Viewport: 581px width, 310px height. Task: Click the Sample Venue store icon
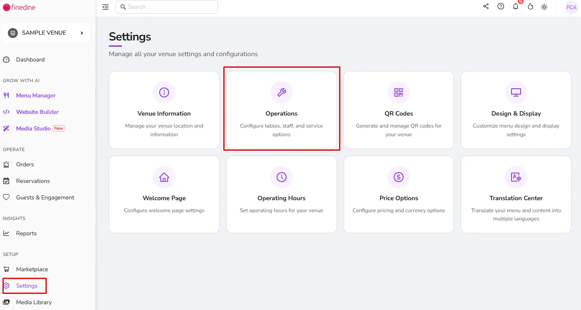coord(13,33)
